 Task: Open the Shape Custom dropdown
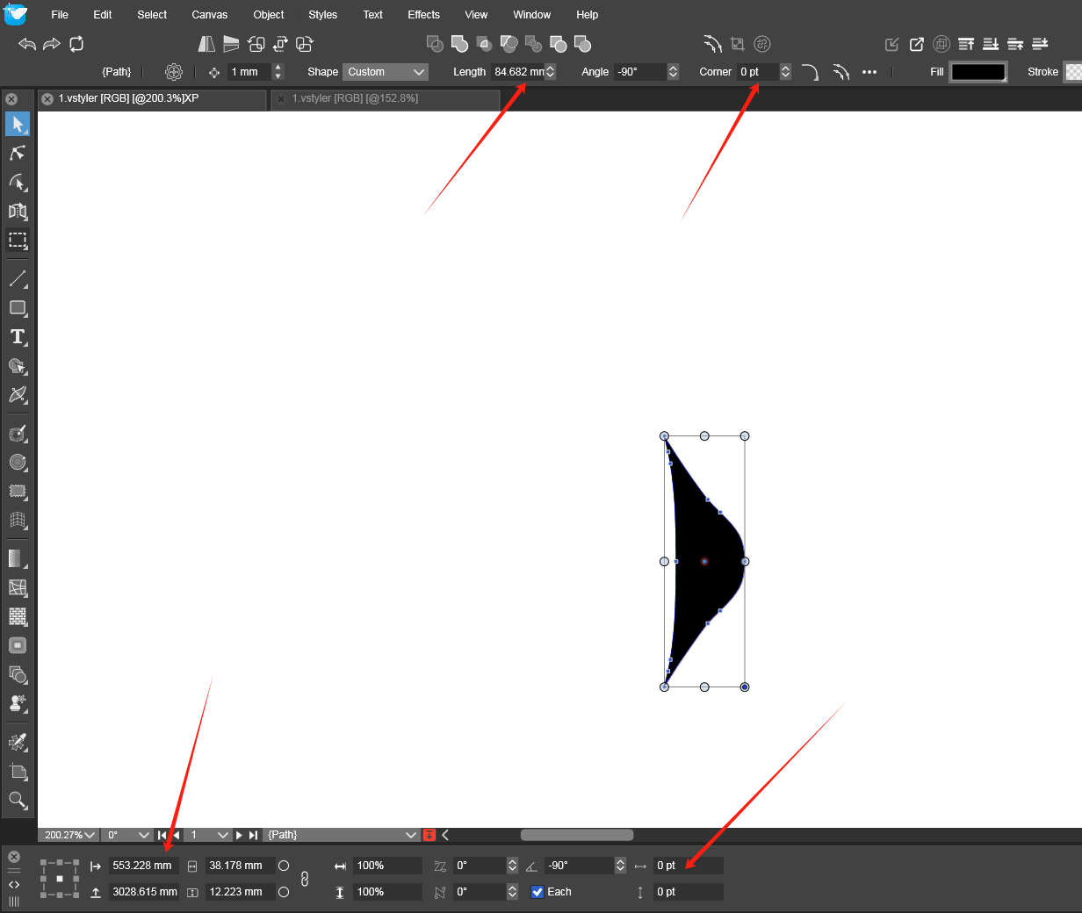[386, 72]
